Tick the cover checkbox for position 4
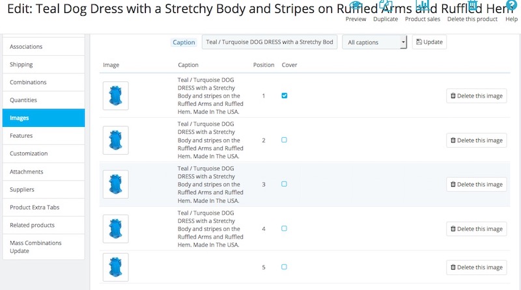 285,228
